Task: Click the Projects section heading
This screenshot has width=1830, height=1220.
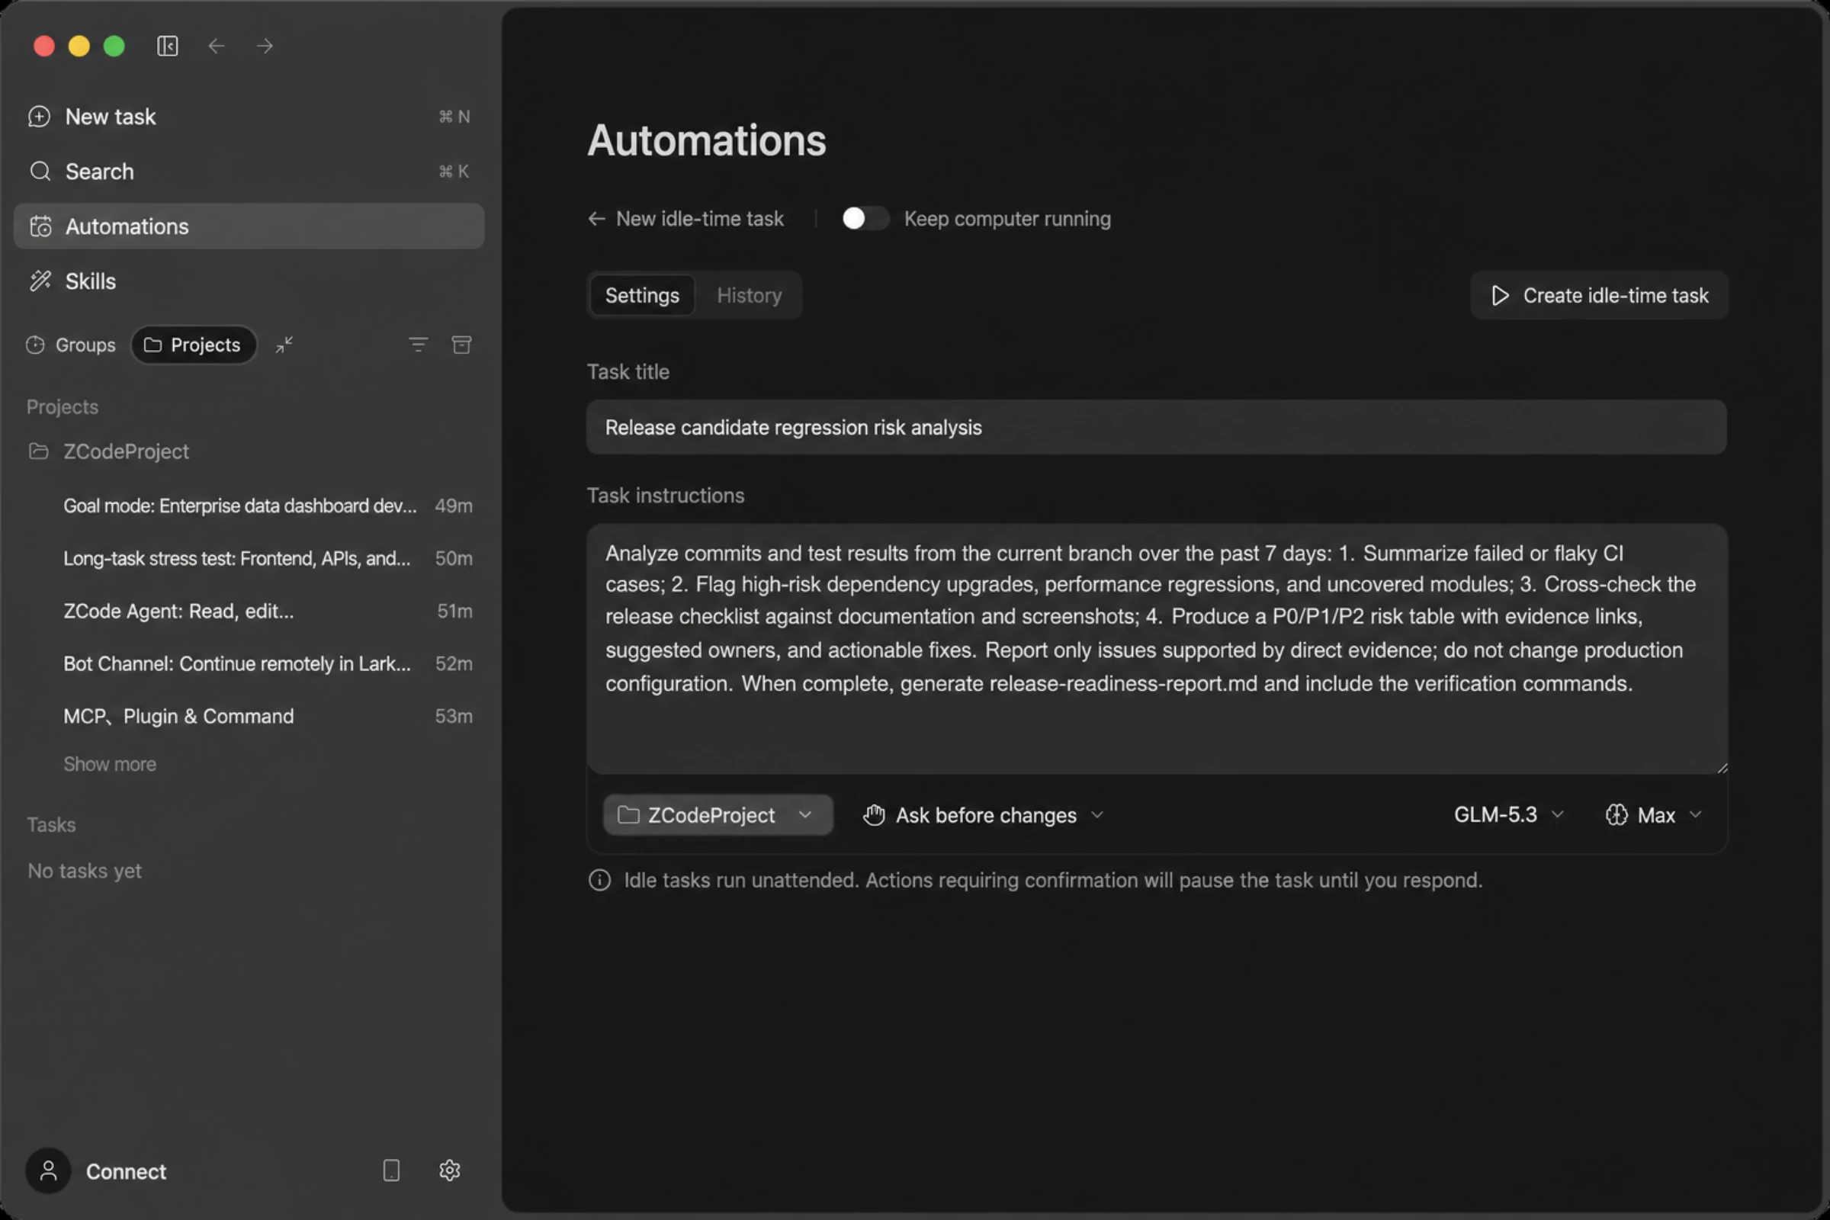Action: click(x=63, y=407)
